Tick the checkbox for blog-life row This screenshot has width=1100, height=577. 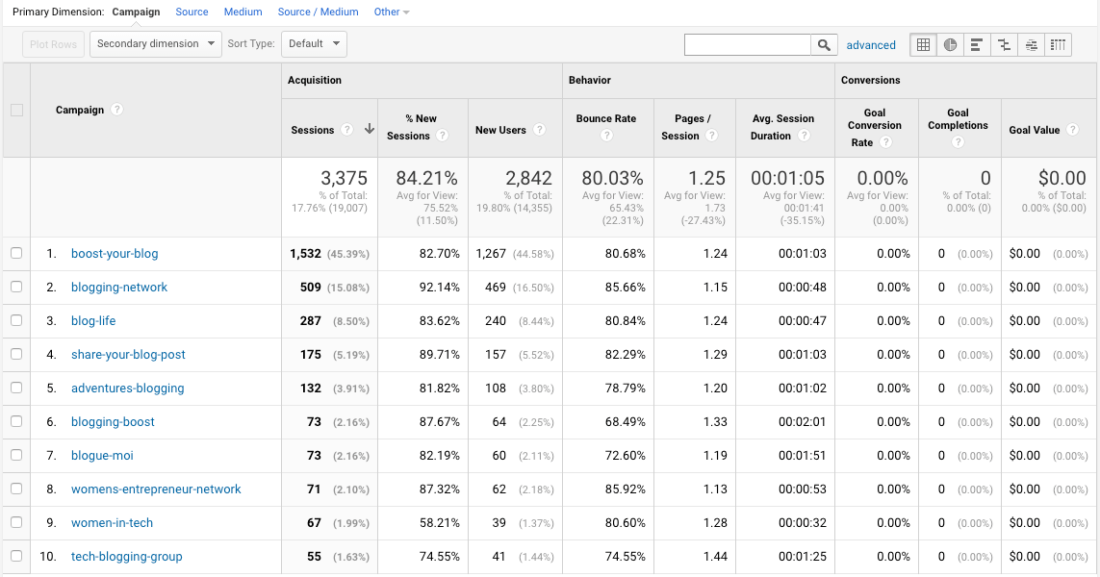[x=16, y=320]
